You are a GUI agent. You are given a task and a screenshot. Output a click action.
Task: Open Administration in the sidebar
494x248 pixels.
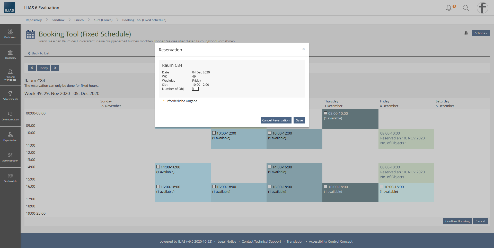10,157
